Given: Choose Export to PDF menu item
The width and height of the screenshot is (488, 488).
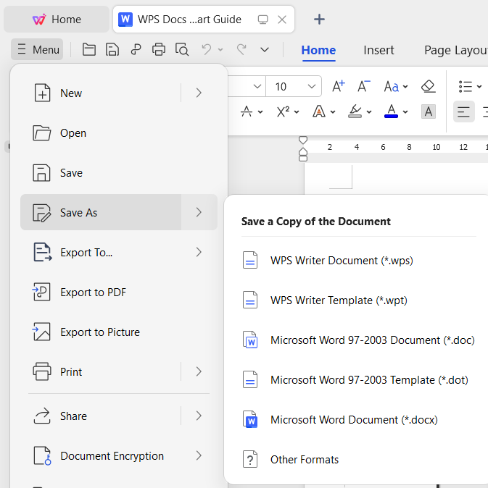Looking at the screenshot, I should tap(119, 292).
